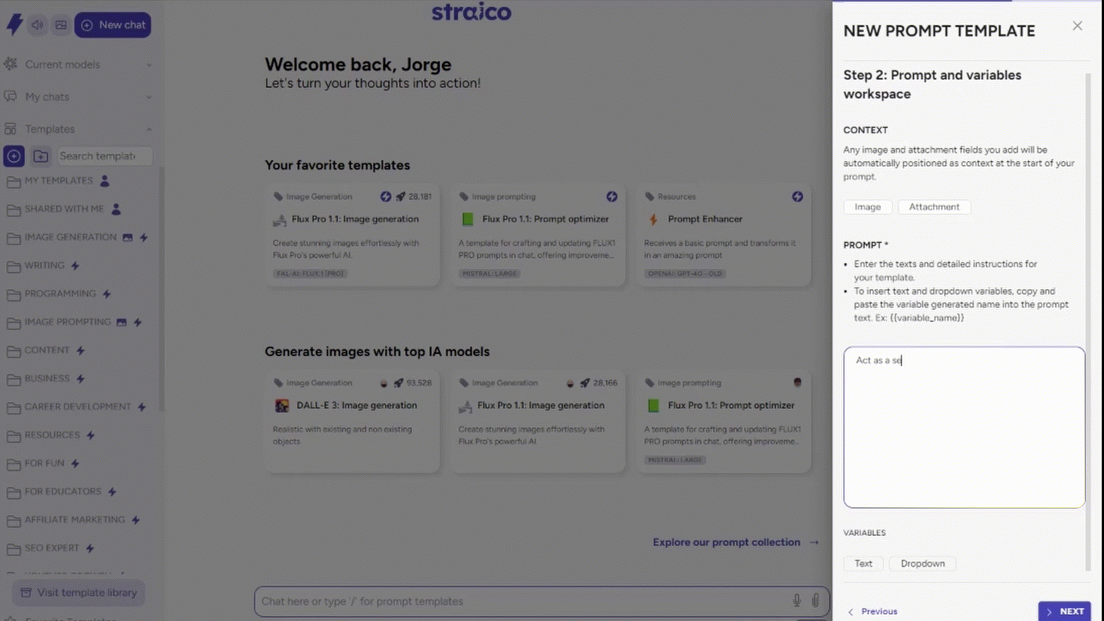Open the MY TEMPLATES folder
This screenshot has width=1104, height=621.
coord(58,181)
